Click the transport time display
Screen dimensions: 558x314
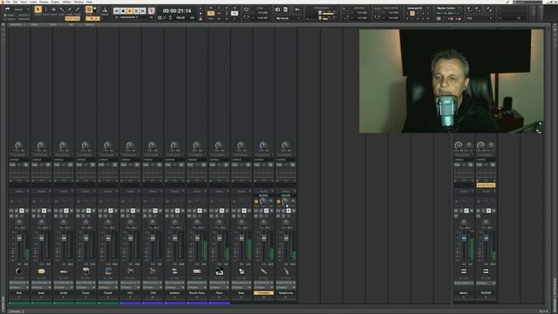(x=177, y=11)
